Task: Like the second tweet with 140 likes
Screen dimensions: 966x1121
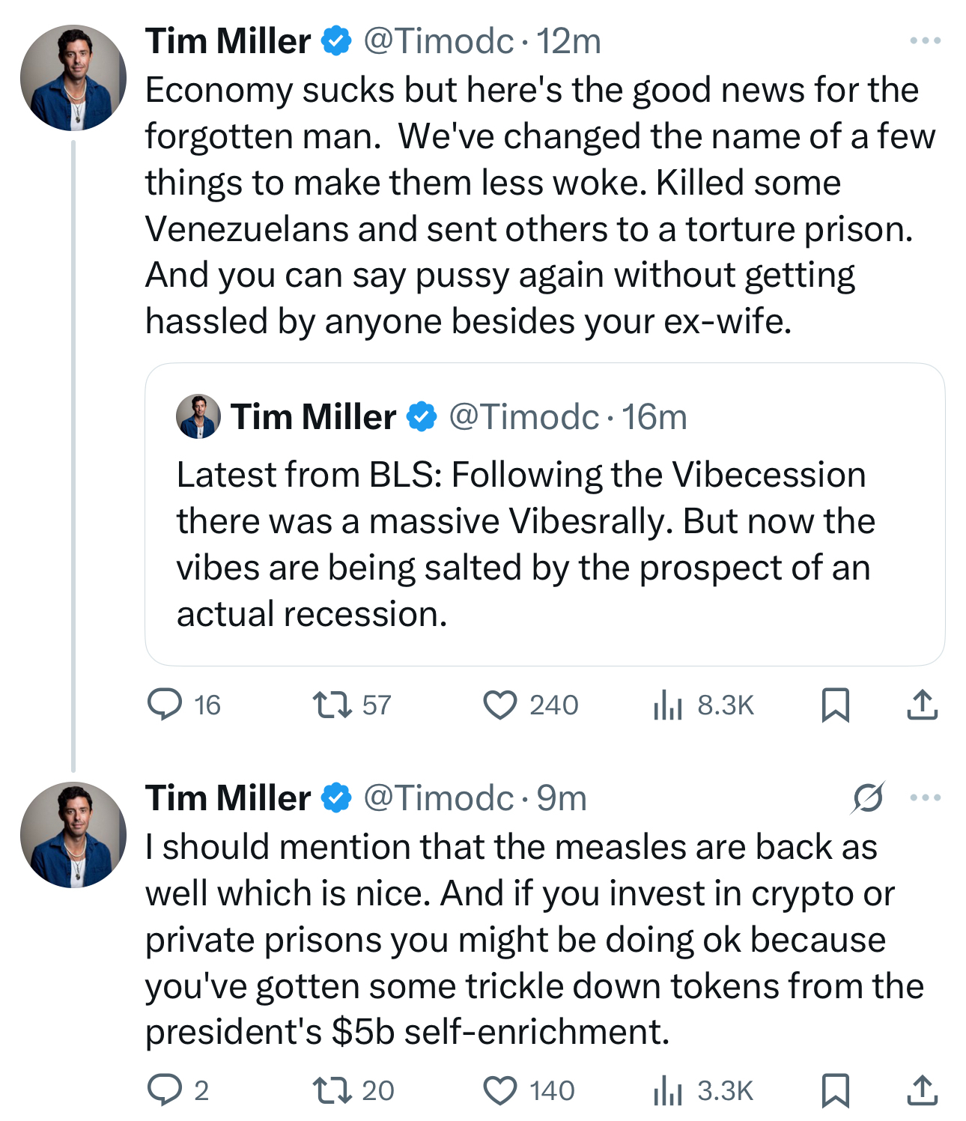Action: [499, 1090]
